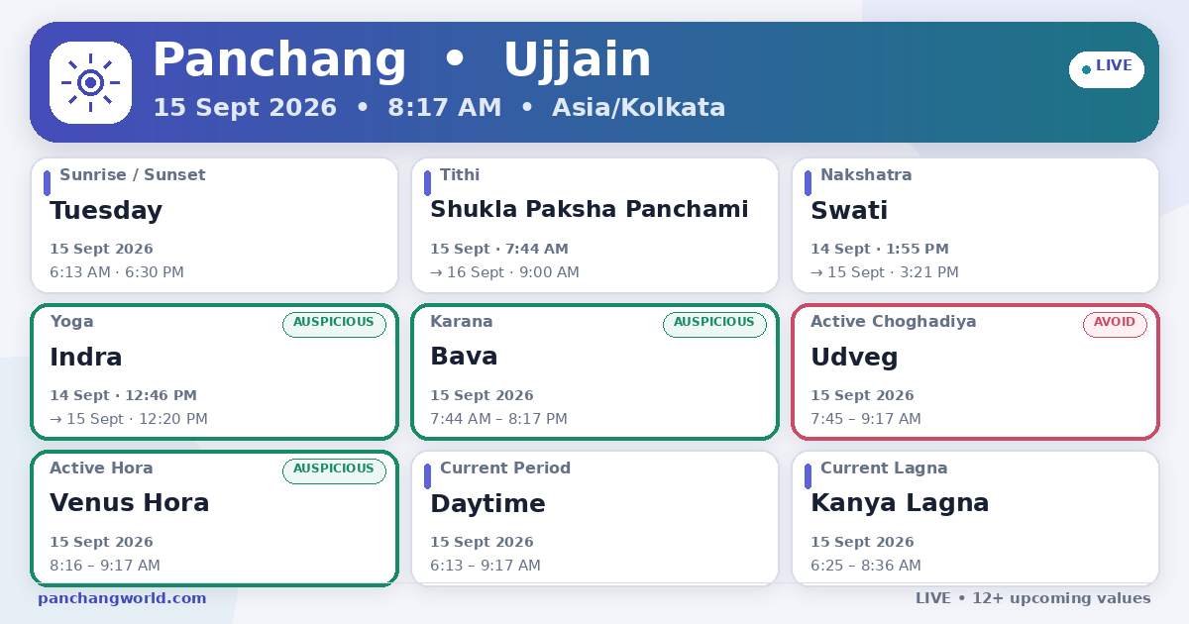Viewport: 1189px width, 624px height.
Task: Click the AUSPICIOUS badge on Yoga card
Action: click(x=334, y=324)
